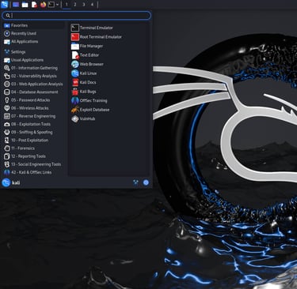The width and height of the screenshot is (297, 289).
Task: Click the round blue session icon at menu bottom
Action: (x=146, y=182)
